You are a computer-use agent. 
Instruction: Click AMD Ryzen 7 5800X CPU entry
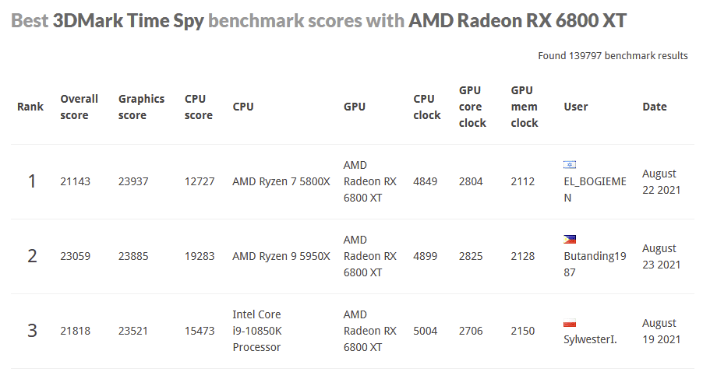[281, 181]
